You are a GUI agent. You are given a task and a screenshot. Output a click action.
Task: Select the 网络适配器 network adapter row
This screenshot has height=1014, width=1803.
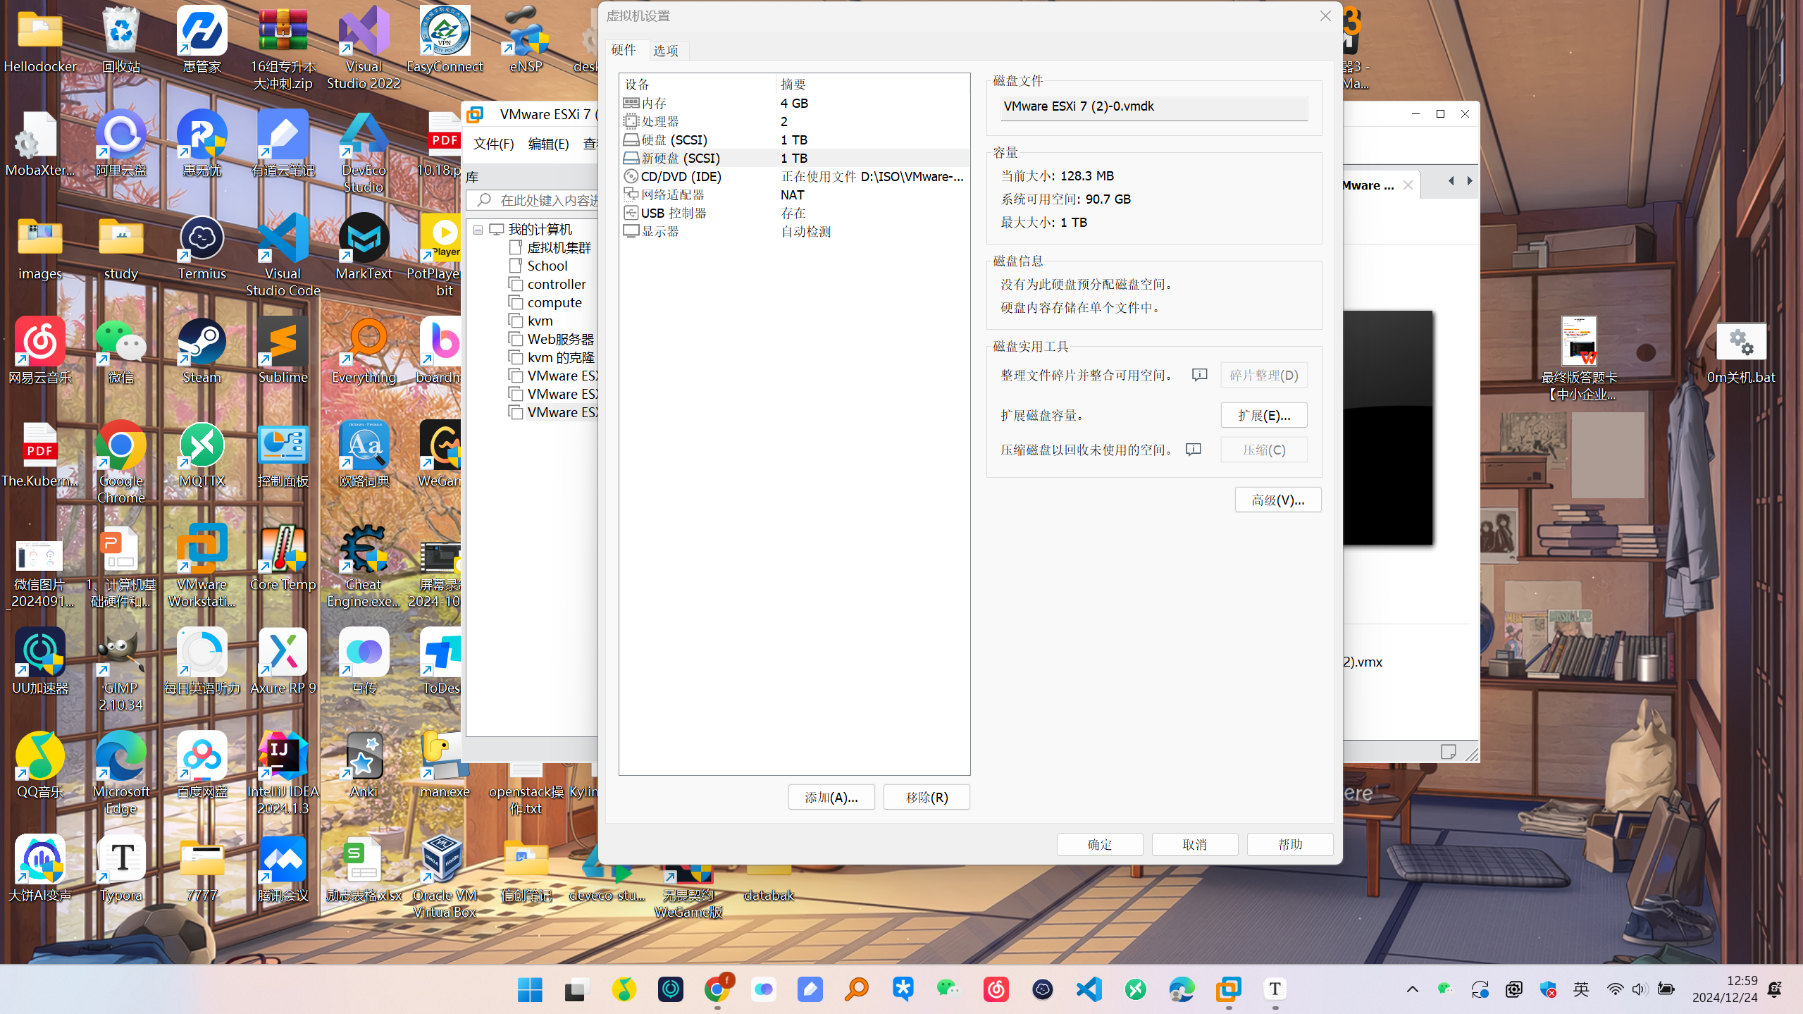coord(794,194)
